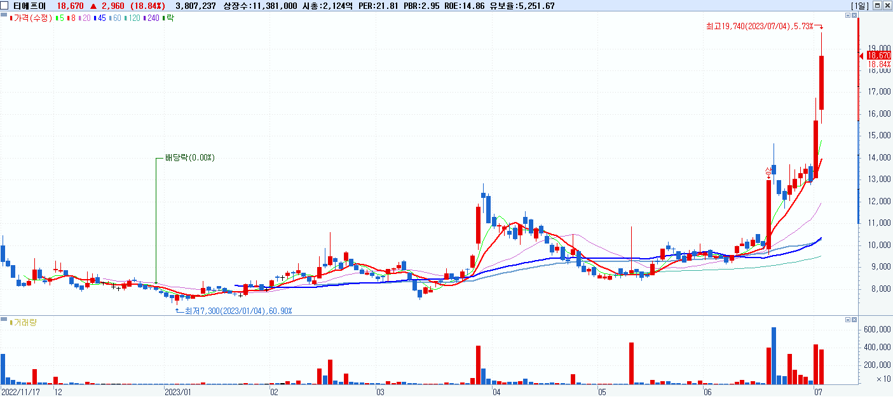The height and width of the screenshot is (411, 893).
Task: Click the 2023/01 date axis label
Action: 178,392
